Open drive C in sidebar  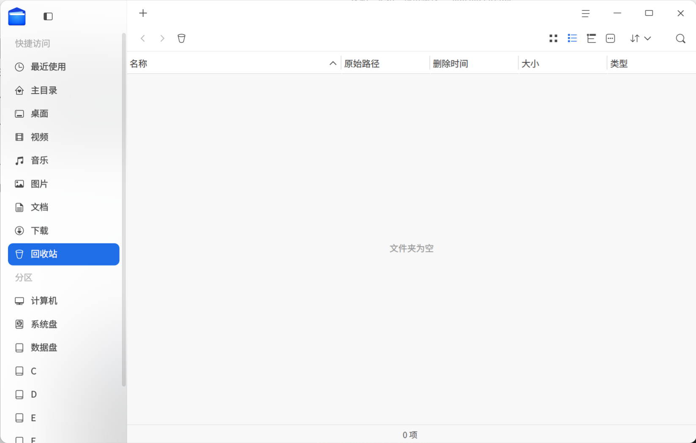64,371
